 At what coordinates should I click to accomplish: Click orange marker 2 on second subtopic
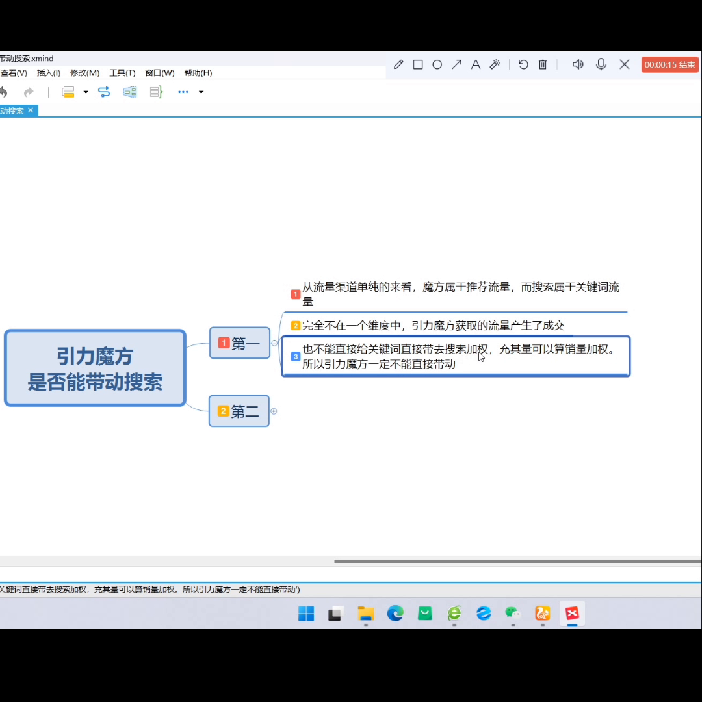(296, 326)
